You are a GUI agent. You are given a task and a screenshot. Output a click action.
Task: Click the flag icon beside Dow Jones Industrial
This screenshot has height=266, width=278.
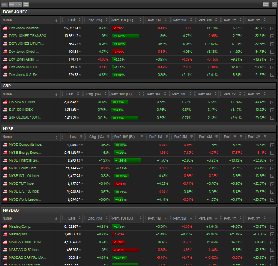point(5,28)
